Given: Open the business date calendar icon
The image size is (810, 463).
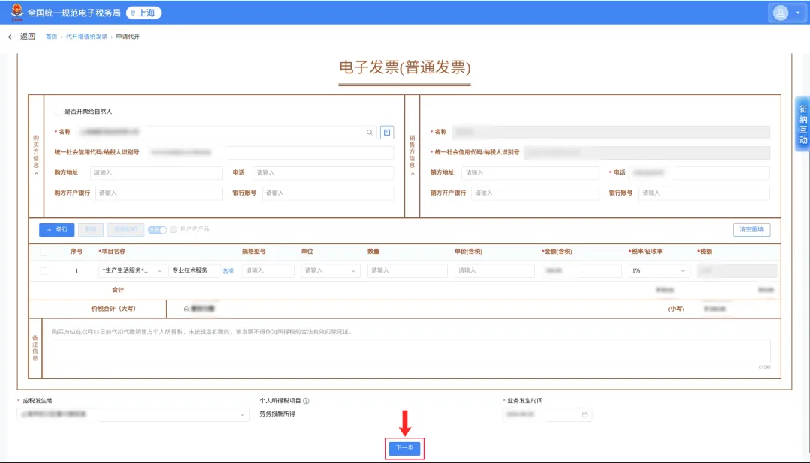Looking at the screenshot, I should [585, 414].
